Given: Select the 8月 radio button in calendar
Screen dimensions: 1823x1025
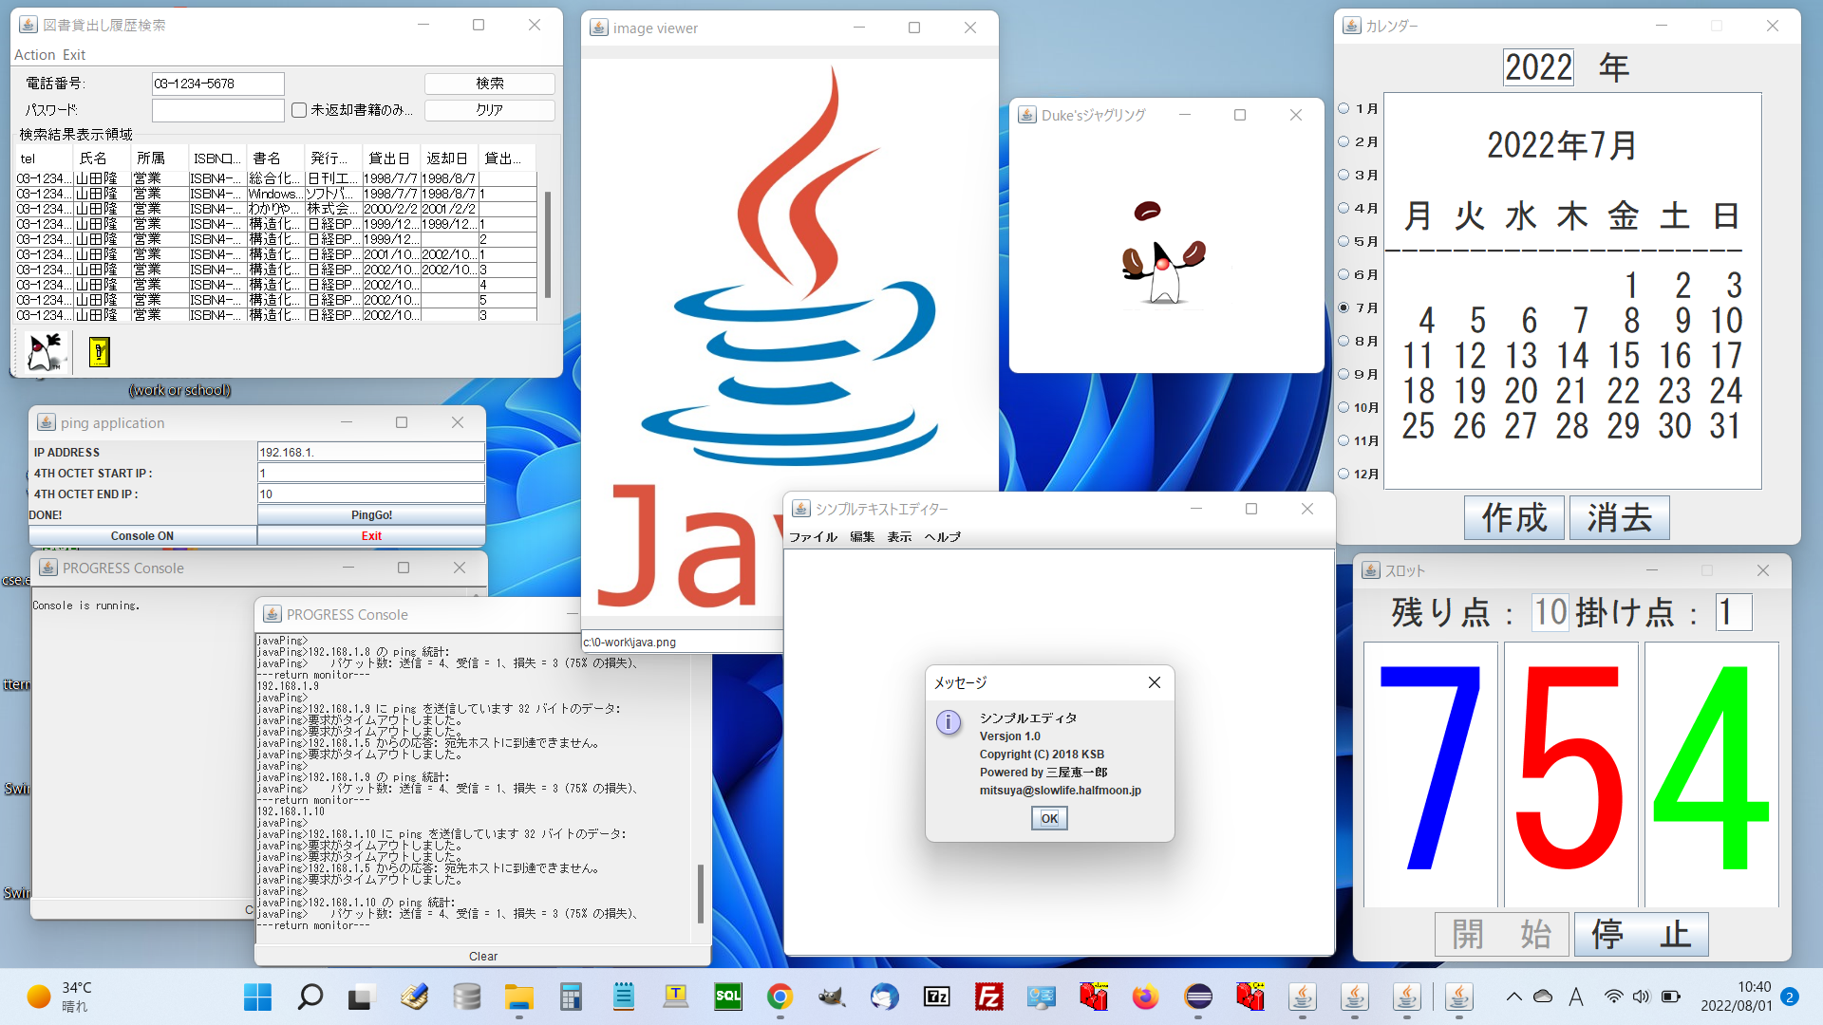Looking at the screenshot, I should [1344, 341].
